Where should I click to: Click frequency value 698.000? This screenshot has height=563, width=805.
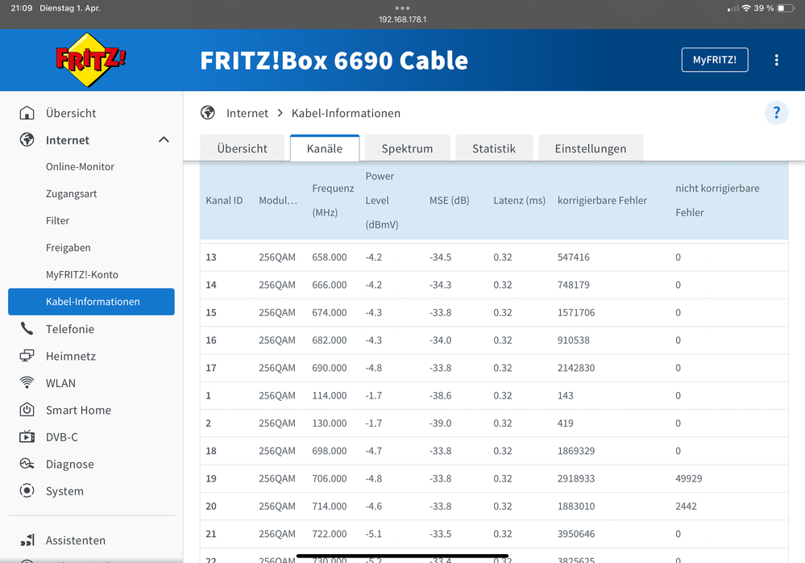[x=330, y=451]
